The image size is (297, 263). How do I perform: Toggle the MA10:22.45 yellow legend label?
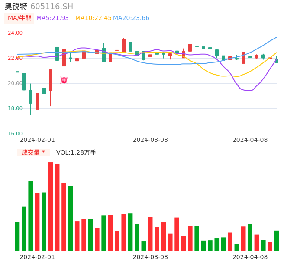[93, 18]
